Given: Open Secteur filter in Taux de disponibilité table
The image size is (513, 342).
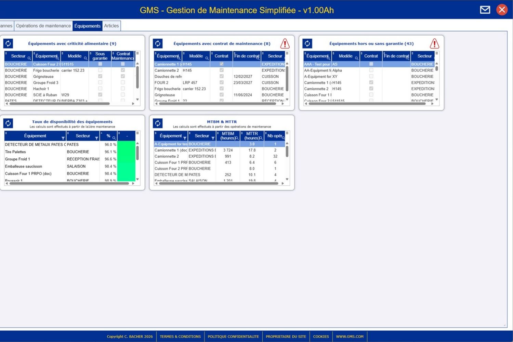Looking at the screenshot, I should 96,138.
